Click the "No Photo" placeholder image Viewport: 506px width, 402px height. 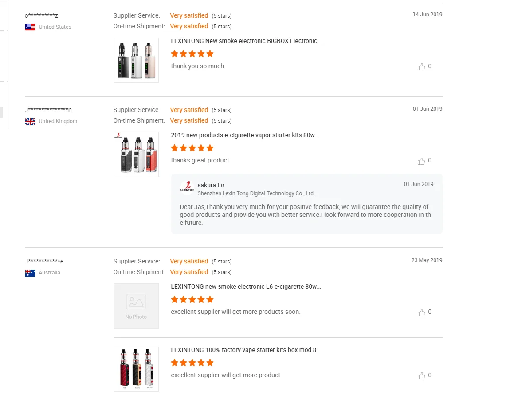(136, 306)
